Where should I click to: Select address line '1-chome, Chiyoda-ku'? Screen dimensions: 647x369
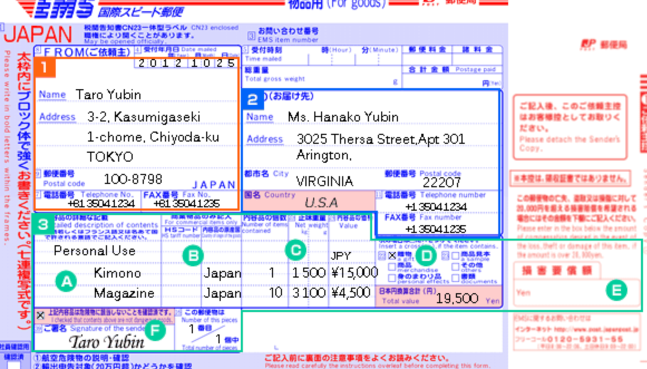point(153,137)
